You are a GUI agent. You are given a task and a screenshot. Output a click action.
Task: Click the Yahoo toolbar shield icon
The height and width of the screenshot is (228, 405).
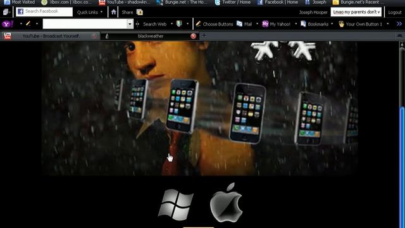click(x=179, y=24)
